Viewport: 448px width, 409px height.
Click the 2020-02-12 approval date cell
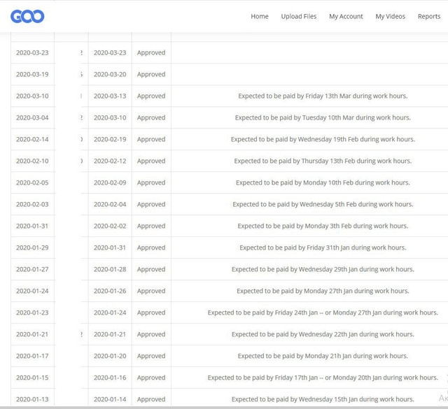pyautogui.click(x=110, y=161)
